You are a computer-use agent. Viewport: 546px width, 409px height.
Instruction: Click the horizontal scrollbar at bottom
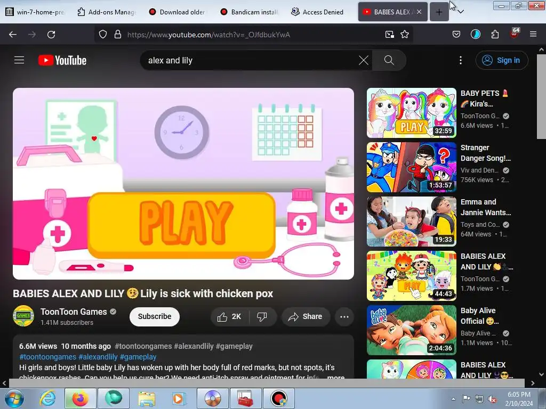[267, 383]
